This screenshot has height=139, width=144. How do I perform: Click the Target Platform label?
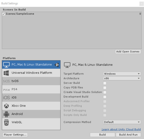tap(74, 74)
